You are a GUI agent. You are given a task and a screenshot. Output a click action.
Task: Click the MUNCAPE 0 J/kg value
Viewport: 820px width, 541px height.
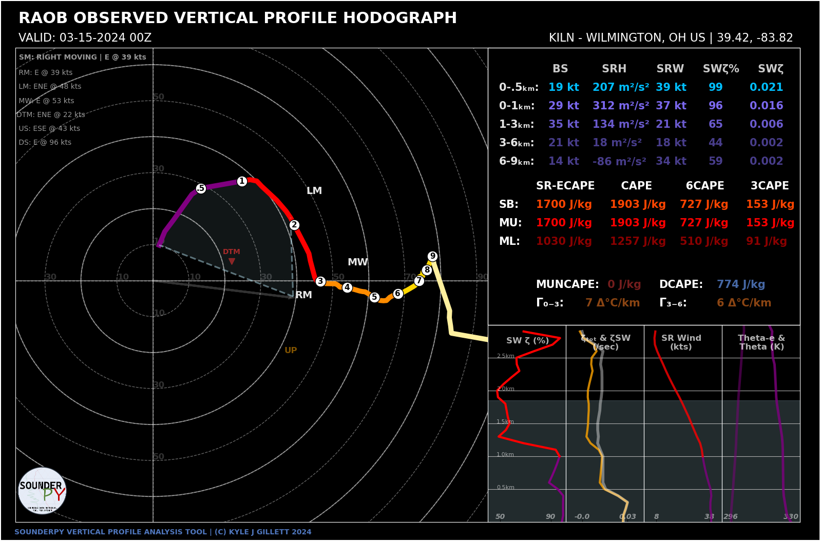[624, 284]
